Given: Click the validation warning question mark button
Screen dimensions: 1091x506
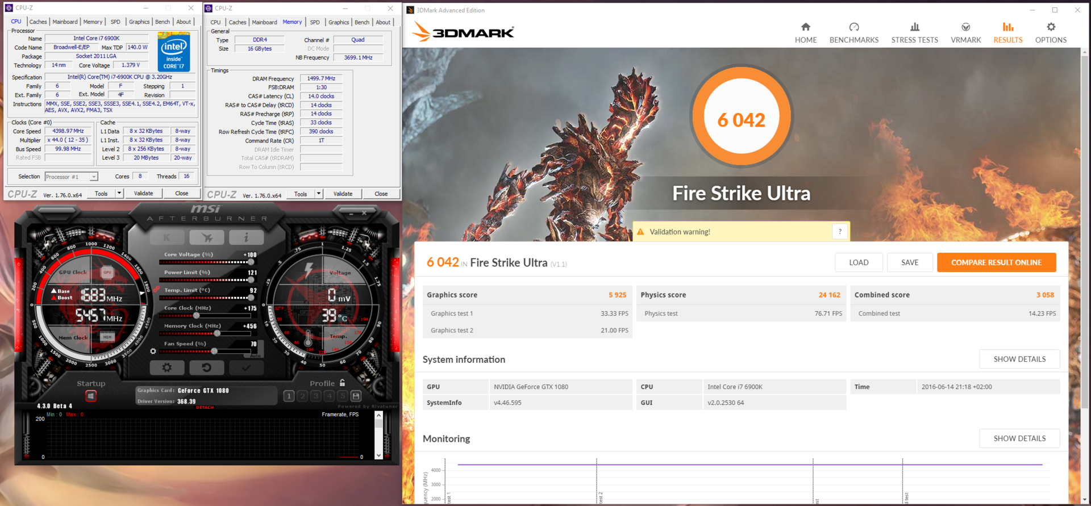Looking at the screenshot, I should (x=840, y=232).
